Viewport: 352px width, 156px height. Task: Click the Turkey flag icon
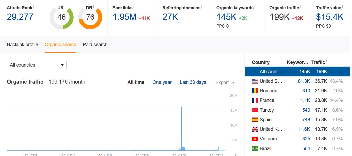click(x=255, y=110)
